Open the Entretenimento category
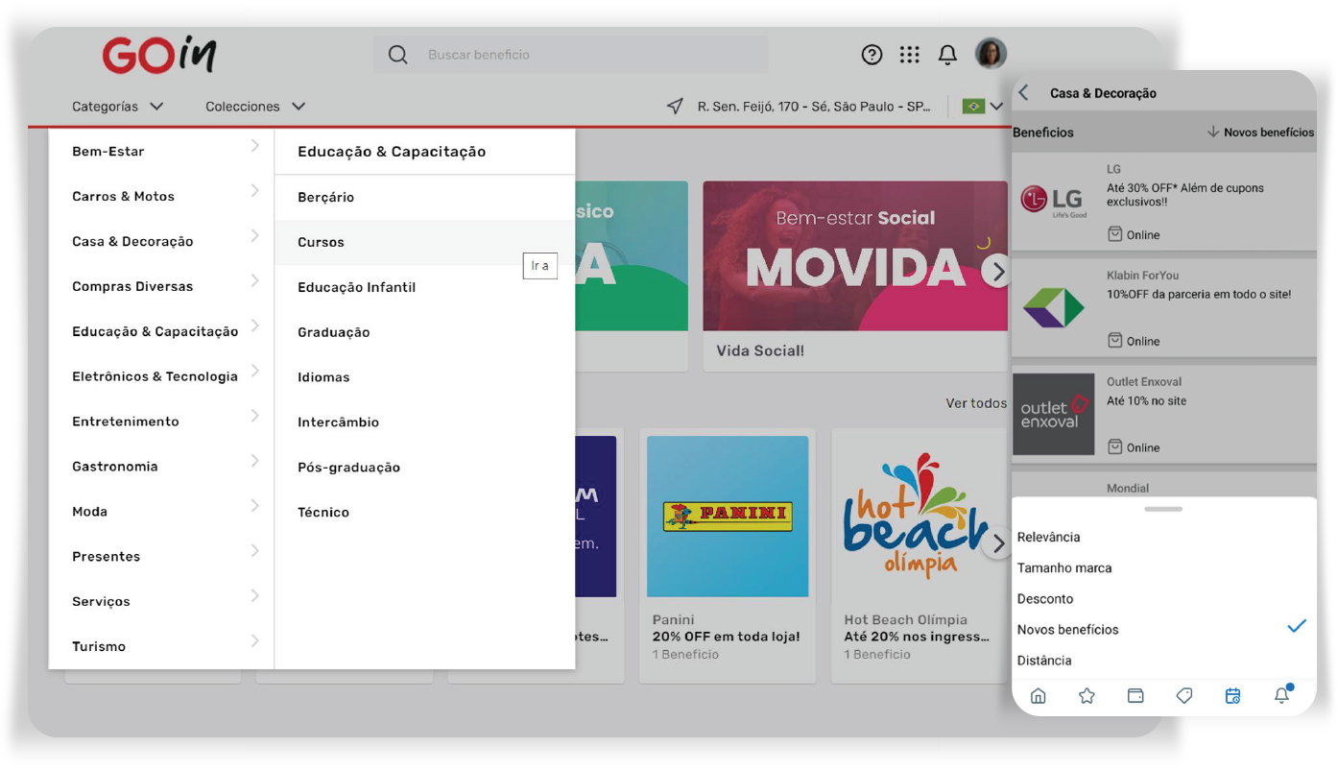The image size is (1338, 771). tap(161, 422)
